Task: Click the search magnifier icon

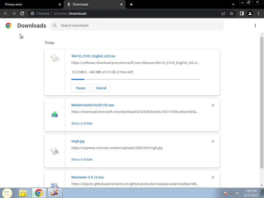Action: point(55,26)
